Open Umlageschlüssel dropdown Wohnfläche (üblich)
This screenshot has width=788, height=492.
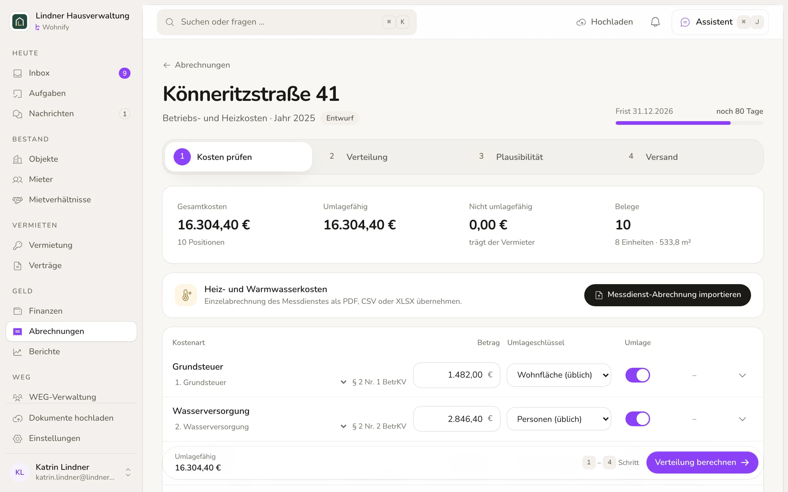(x=559, y=375)
